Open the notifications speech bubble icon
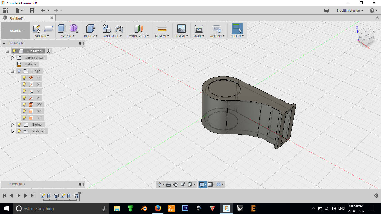 [326, 11]
